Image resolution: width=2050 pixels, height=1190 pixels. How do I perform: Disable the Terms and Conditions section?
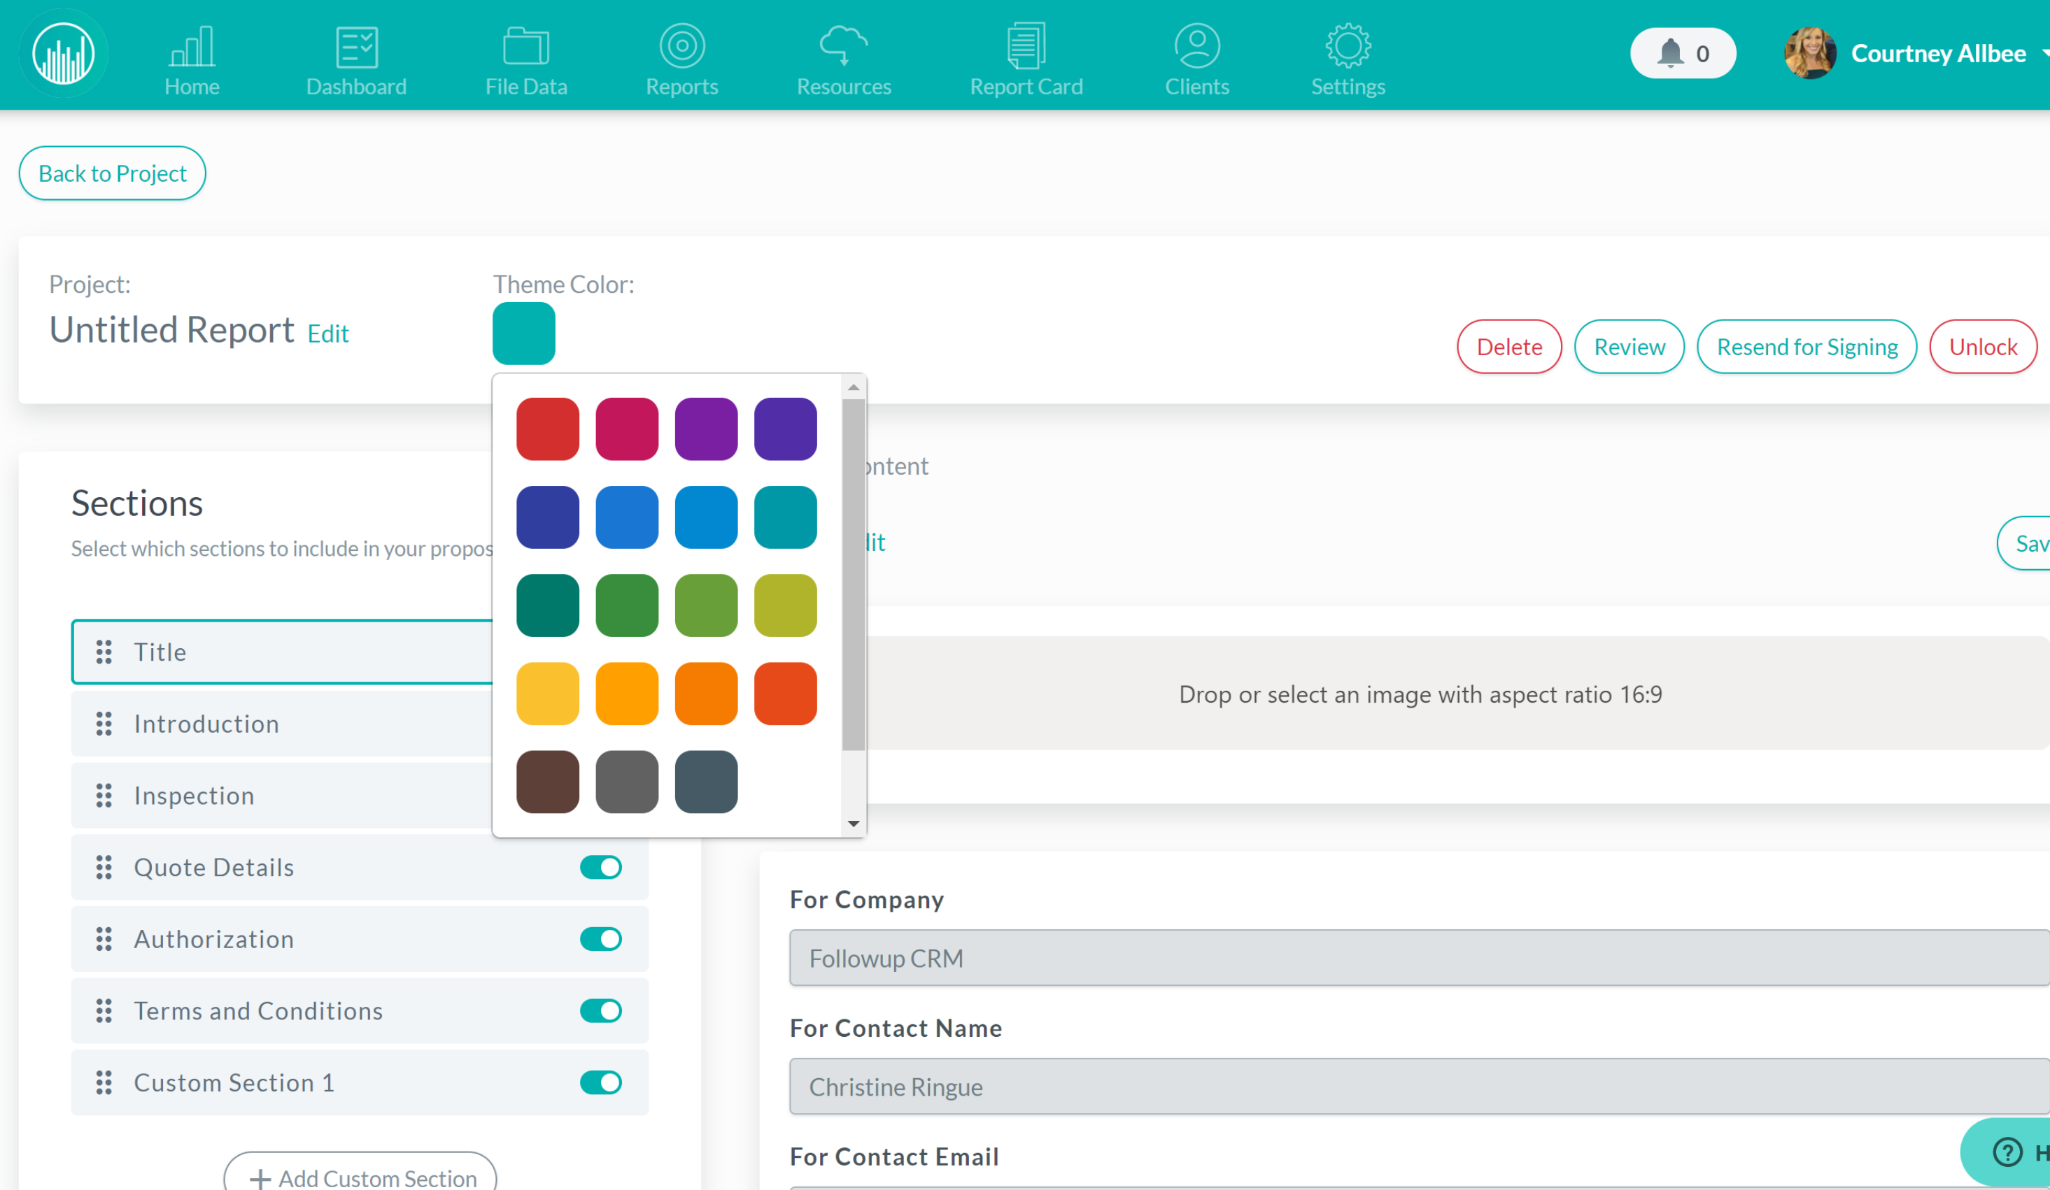tap(602, 1010)
